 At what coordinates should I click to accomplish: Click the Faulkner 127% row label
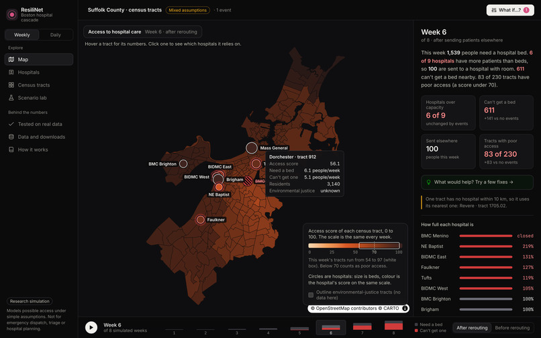click(x=430, y=268)
